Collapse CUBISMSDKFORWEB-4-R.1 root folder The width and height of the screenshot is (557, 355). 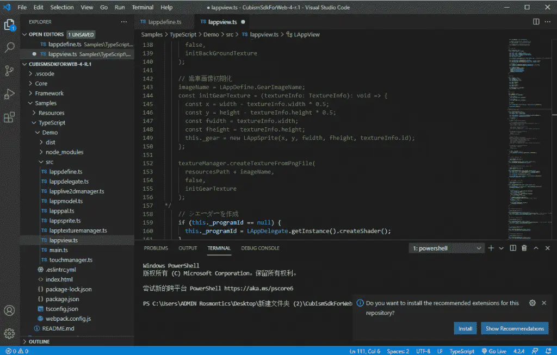(25, 64)
